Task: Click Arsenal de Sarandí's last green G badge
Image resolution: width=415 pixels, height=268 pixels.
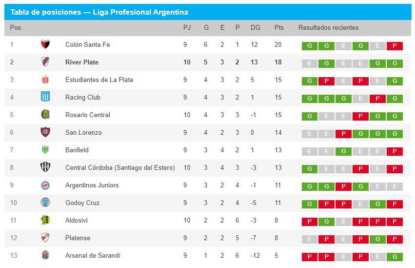Action: (x=395, y=257)
